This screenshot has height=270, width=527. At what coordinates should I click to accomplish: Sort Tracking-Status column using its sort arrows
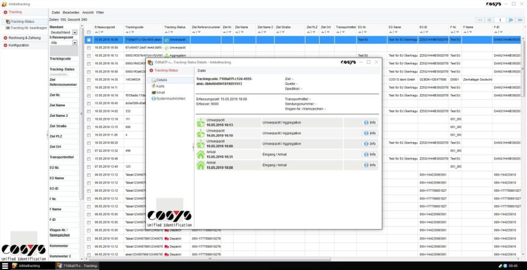point(167,32)
